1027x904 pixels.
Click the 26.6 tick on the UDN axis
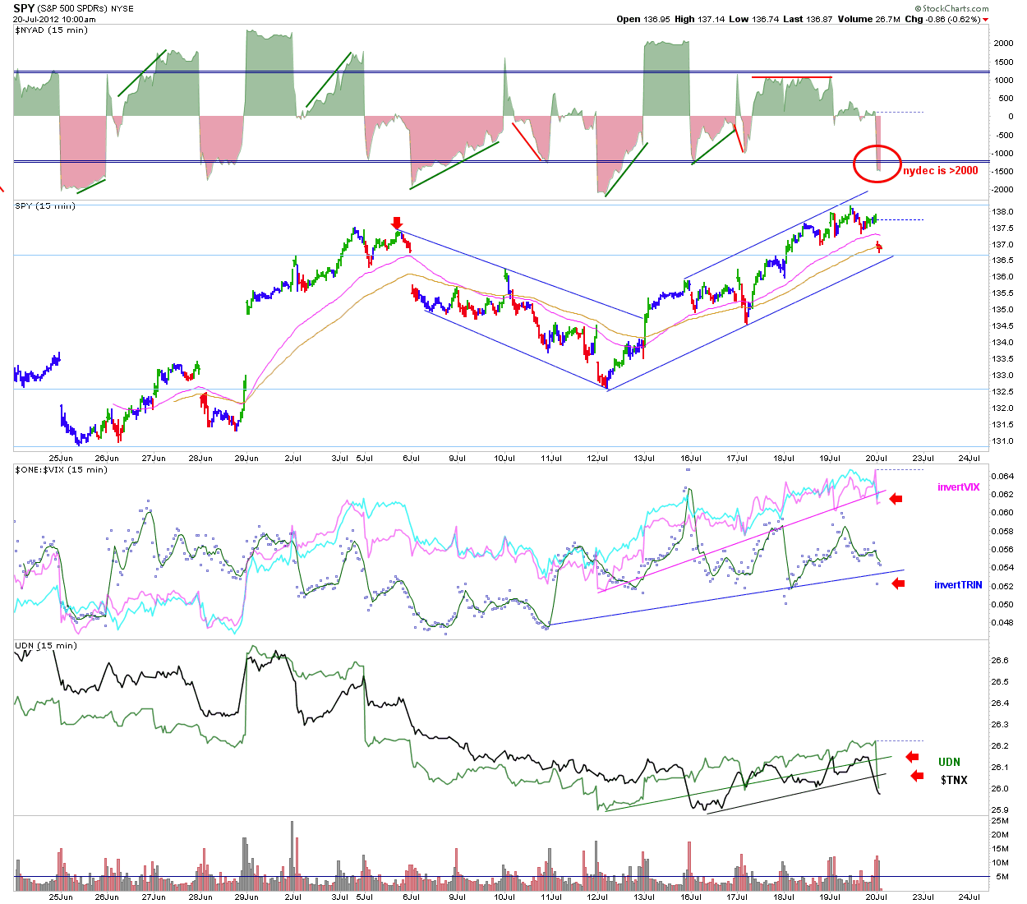point(1000,661)
